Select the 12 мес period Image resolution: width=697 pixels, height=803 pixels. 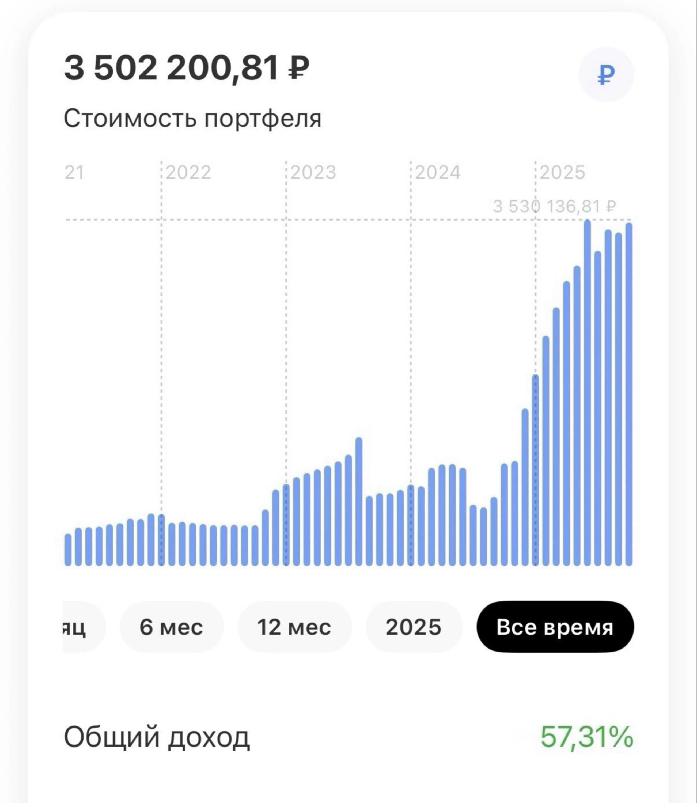pyautogui.click(x=294, y=627)
